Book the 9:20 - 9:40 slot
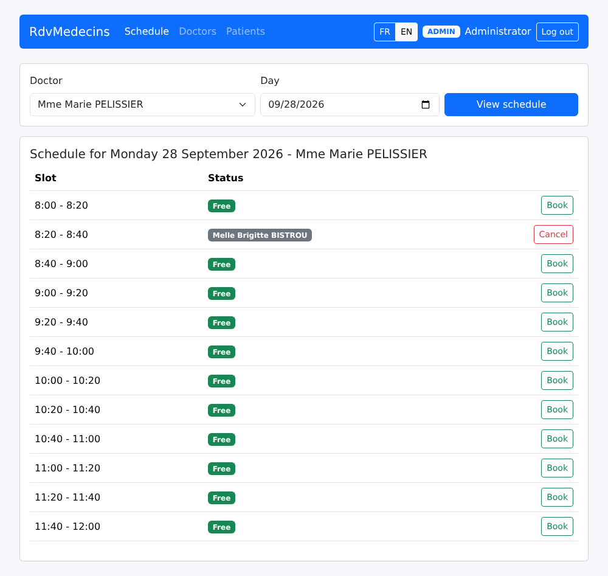The height and width of the screenshot is (576, 608). 557,322
